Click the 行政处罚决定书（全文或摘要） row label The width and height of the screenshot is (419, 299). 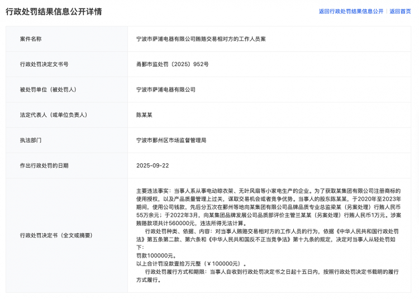tap(56, 235)
